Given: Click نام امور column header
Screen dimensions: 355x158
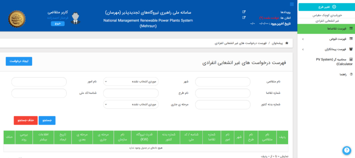Looking at the screenshot, I should pos(227,137).
